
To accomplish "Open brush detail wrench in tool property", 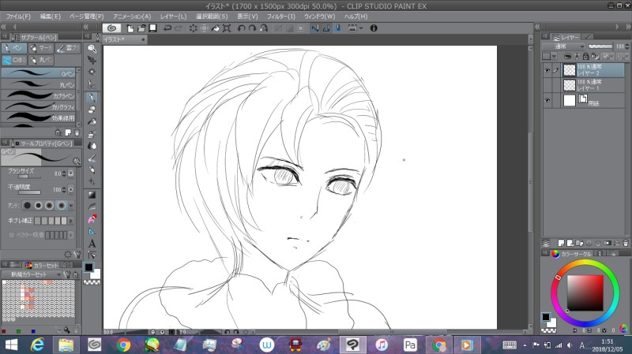I will tap(77, 254).
